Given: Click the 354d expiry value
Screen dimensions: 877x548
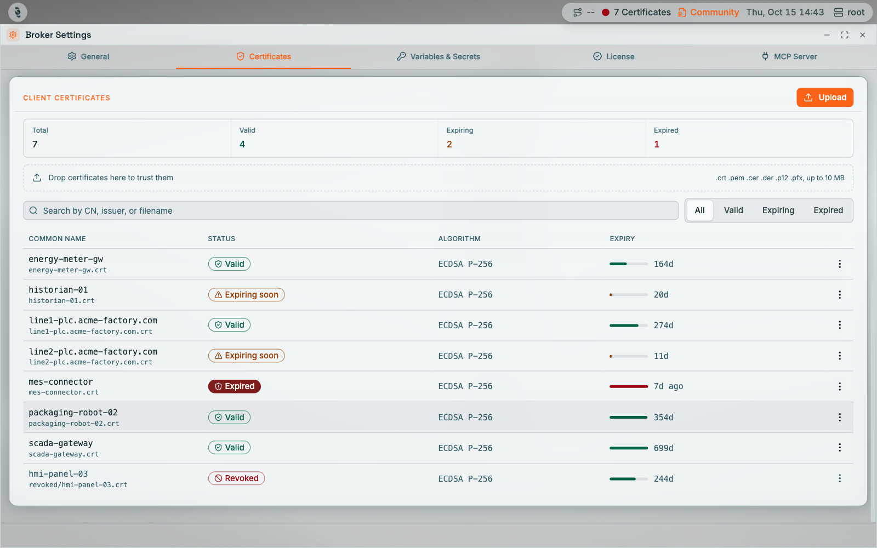Looking at the screenshot, I should pyautogui.click(x=663, y=418).
